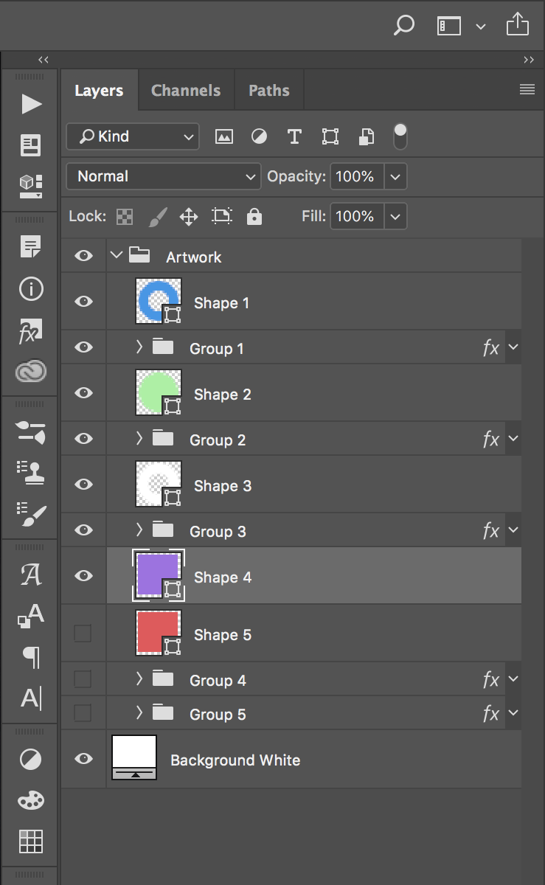Filter layers by type (T) icon
545x885 pixels.
[294, 136]
